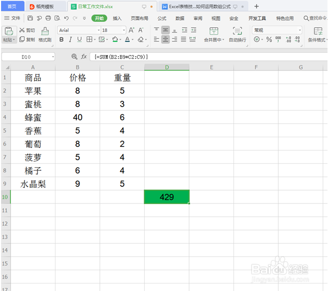
Task: Align cell text to the right
Action: [175, 40]
